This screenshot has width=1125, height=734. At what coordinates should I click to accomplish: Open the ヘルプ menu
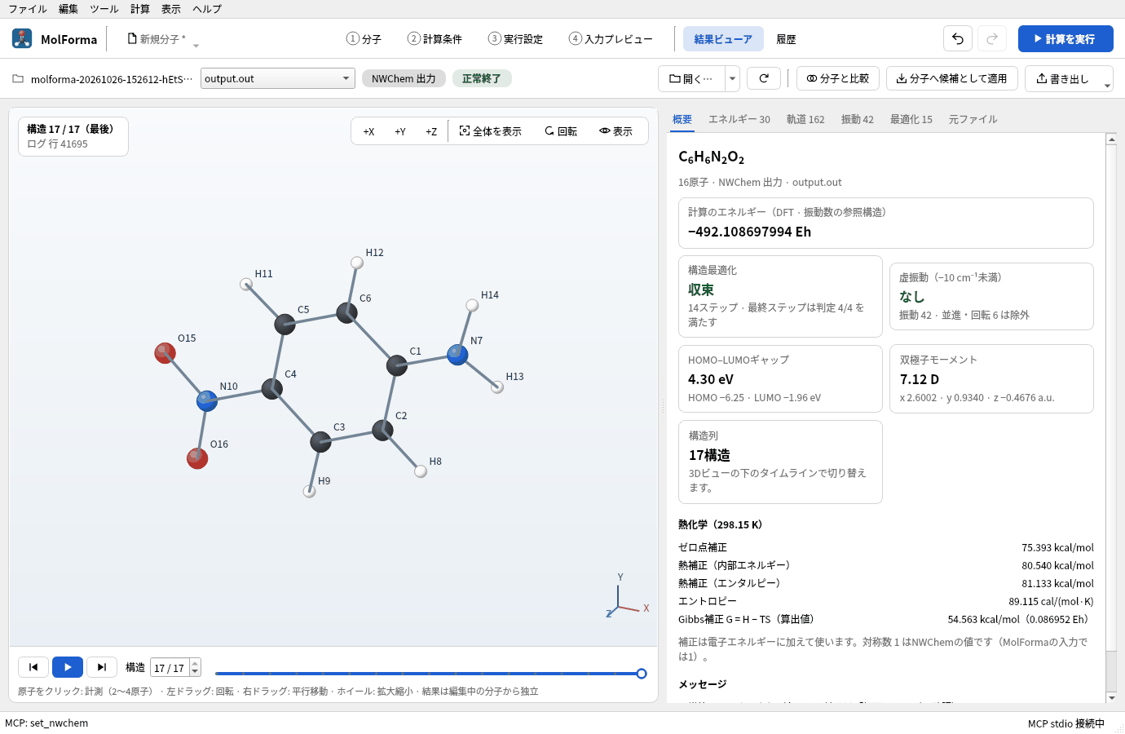[207, 9]
